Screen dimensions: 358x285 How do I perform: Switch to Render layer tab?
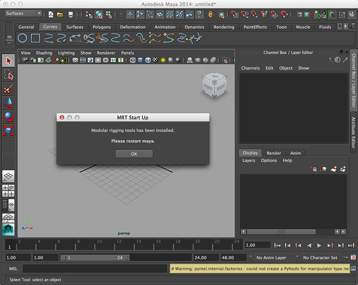pyautogui.click(x=274, y=153)
